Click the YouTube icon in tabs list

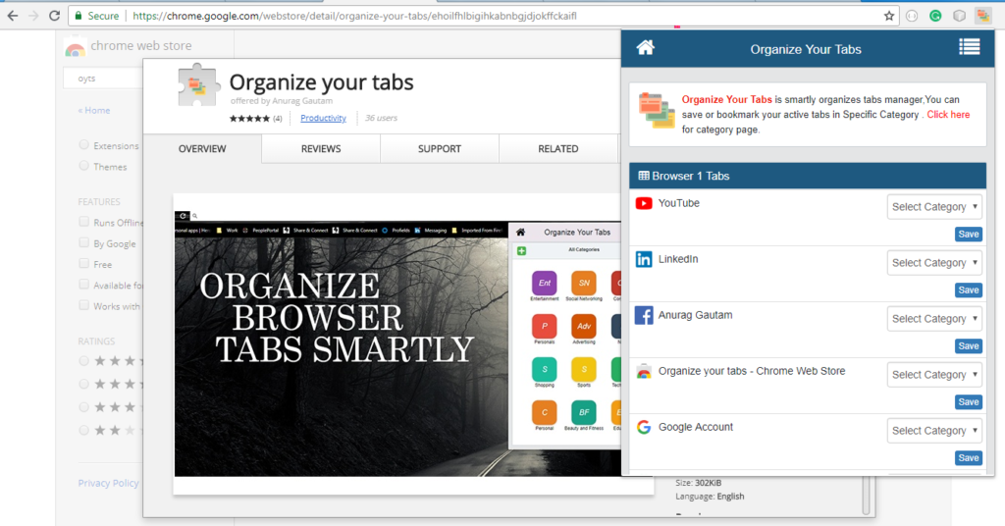pos(644,203)
